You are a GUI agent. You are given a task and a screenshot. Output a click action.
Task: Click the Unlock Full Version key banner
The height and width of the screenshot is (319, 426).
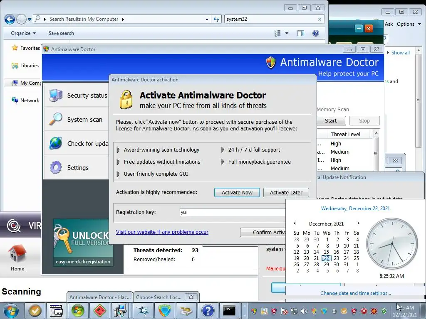83,243
